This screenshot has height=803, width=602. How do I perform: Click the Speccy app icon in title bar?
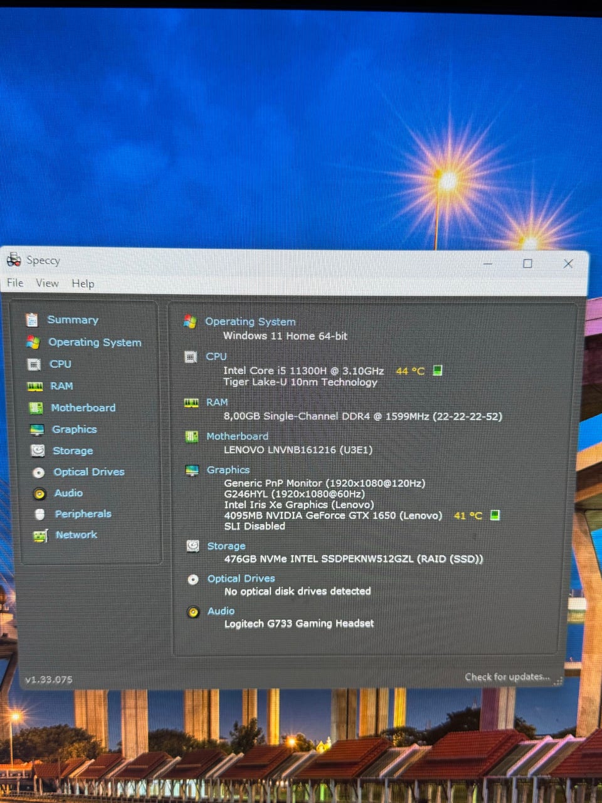[14, 259]
